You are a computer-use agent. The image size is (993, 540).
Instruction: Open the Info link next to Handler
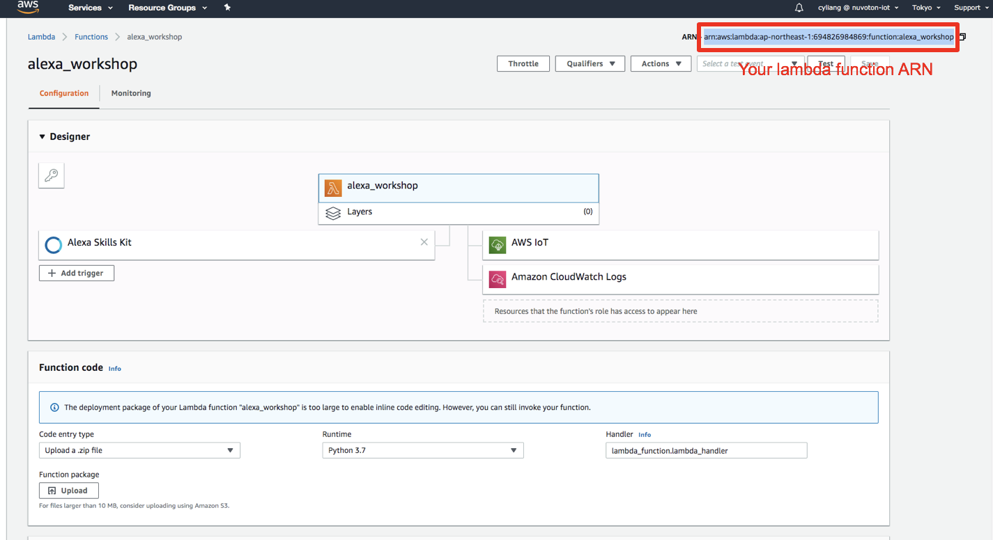point(645,435)
